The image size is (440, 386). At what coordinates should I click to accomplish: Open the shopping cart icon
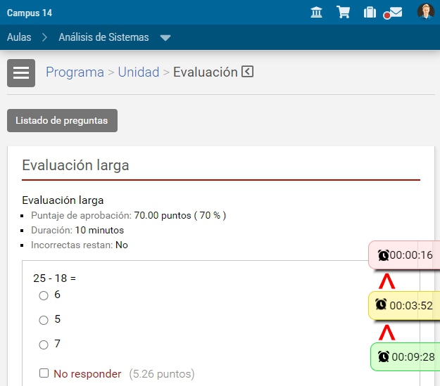(x=344, y=13)
